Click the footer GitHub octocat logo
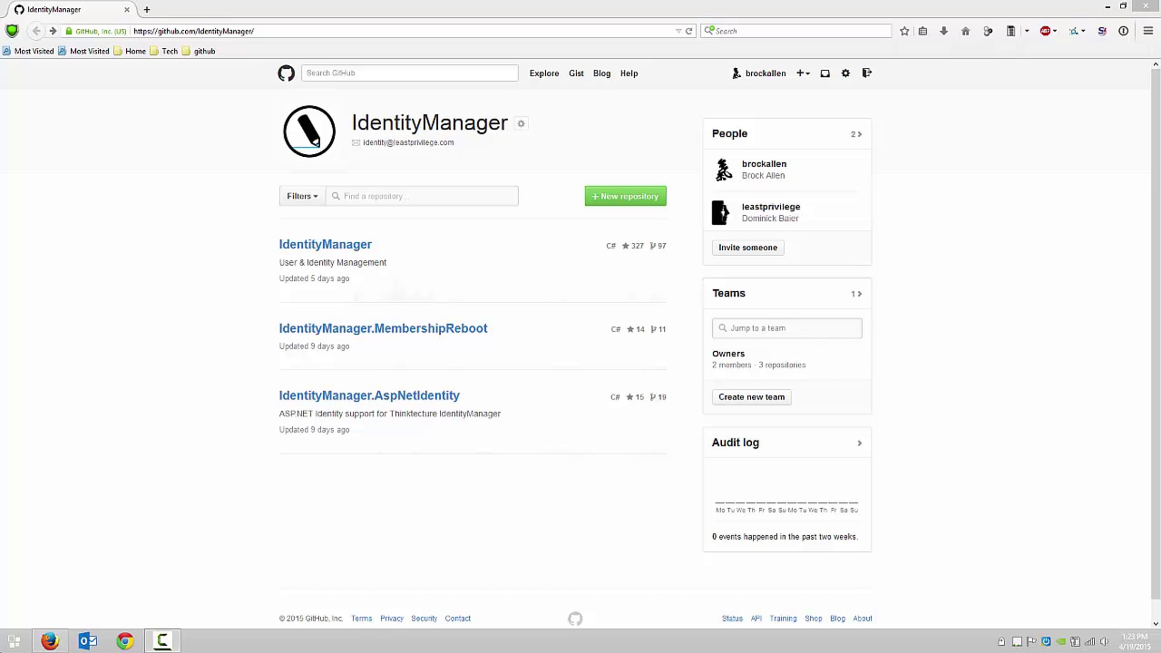 pos(575,618)
